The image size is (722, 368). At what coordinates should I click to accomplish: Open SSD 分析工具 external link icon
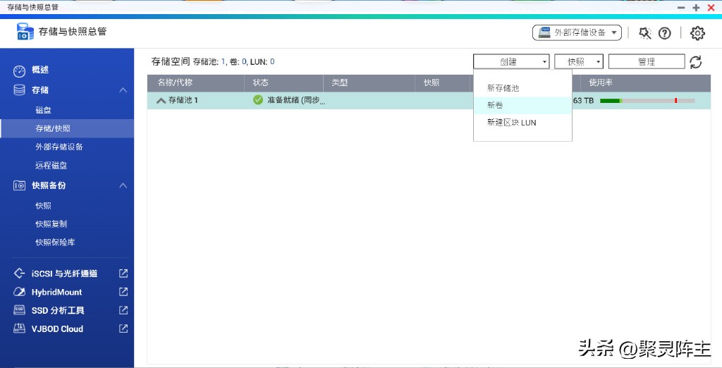coord(123,310)
